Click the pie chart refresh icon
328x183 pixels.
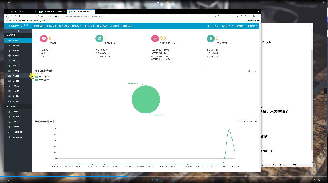coord(252,71)
